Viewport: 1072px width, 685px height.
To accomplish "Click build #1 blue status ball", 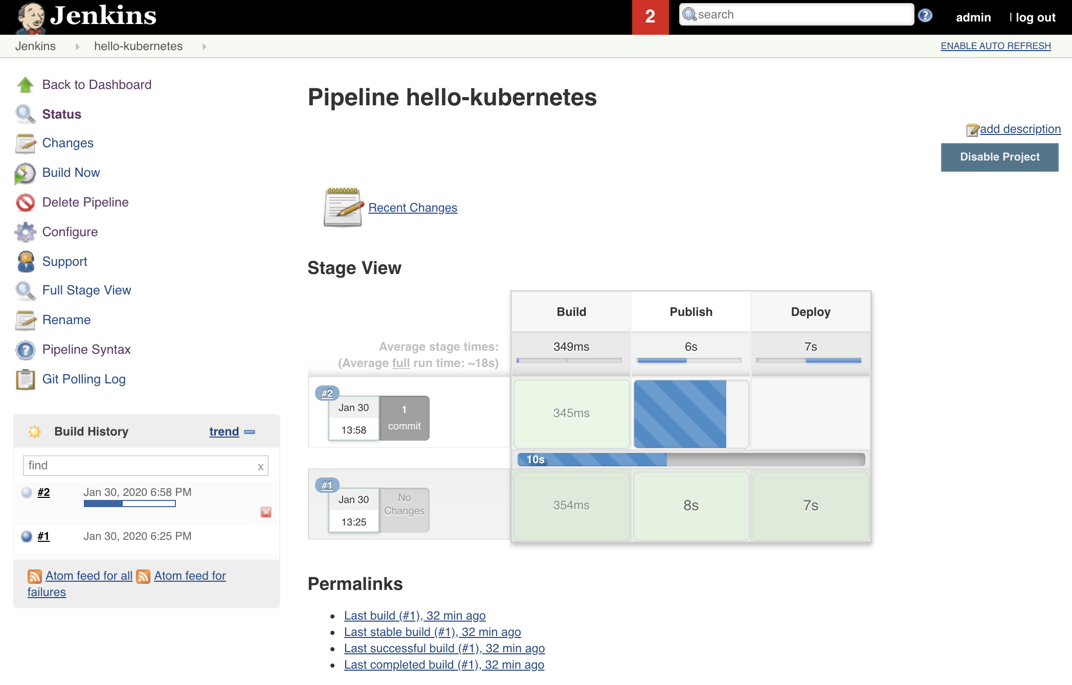I will [27, 536].
